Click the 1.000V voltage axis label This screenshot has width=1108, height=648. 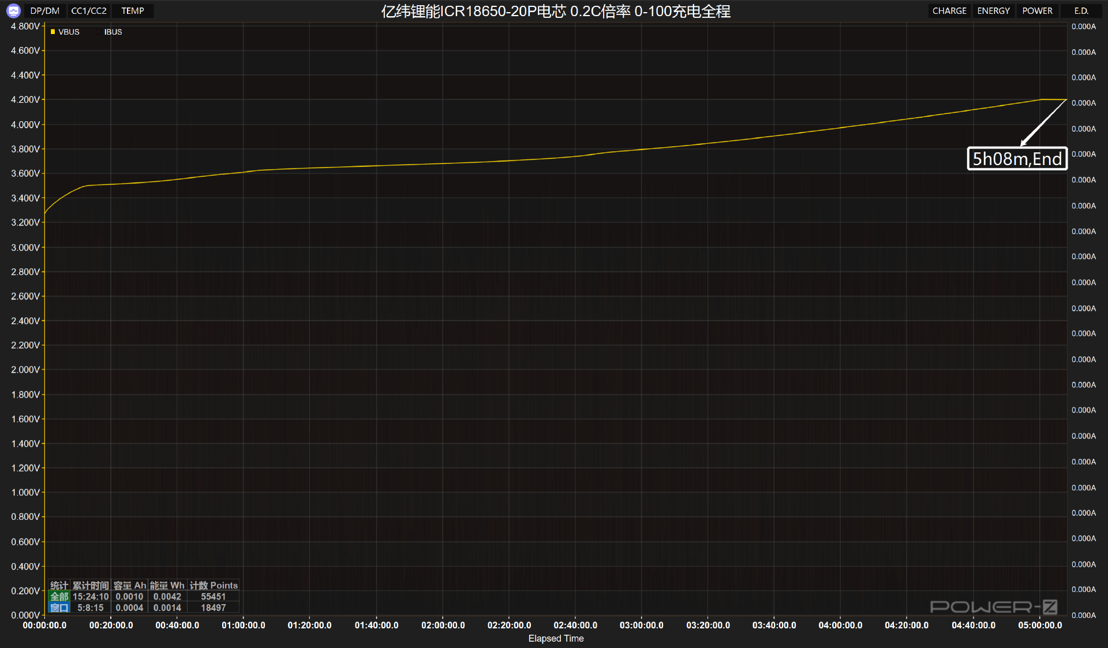pyautogui.click(x=25, y=492)
